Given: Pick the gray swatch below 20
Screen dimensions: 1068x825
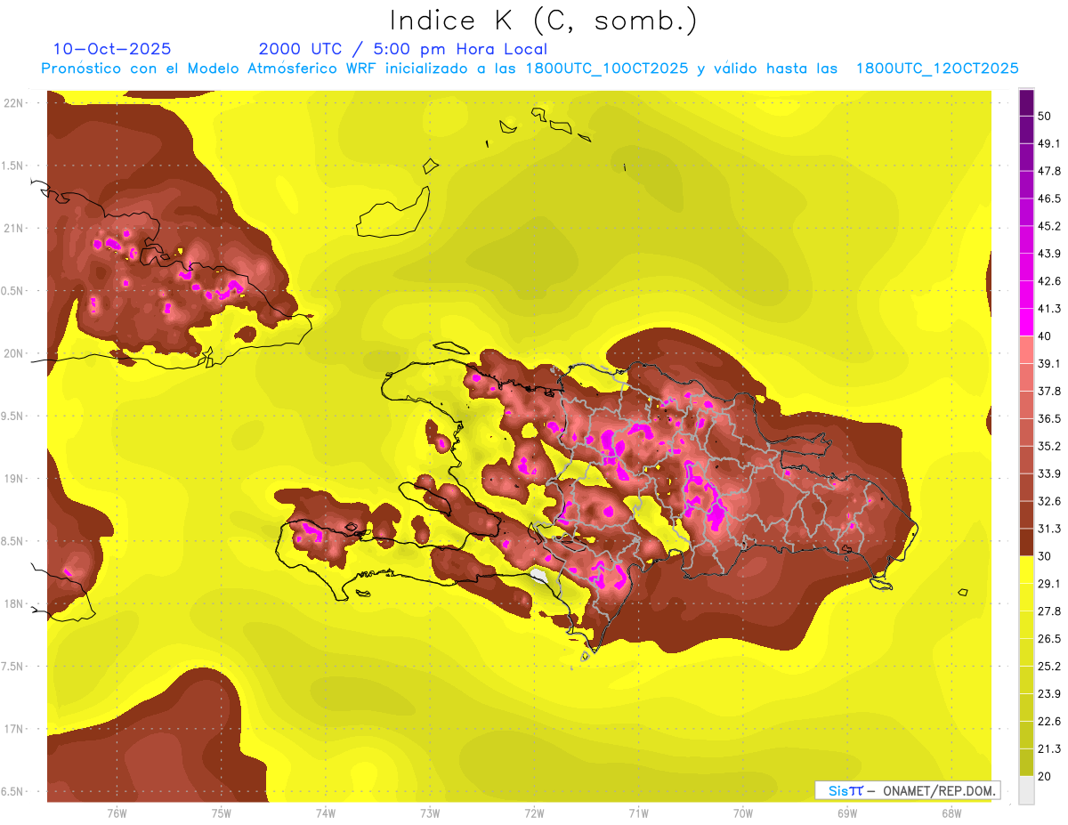Looking at the screenshot, I should (x=1026, y=789).
